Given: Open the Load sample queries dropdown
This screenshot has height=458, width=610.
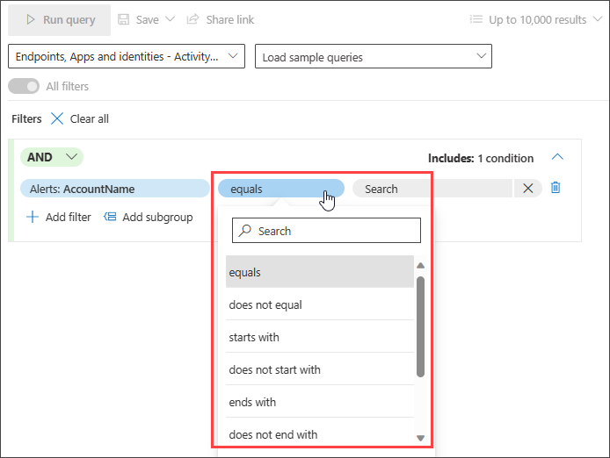Looking at the screenshot, I should point(373,57).
